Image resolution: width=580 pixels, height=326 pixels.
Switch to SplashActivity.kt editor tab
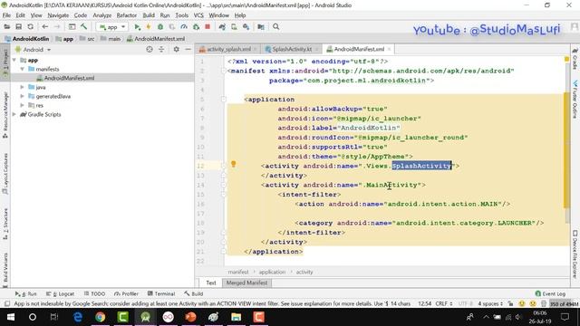click(292, 49)
